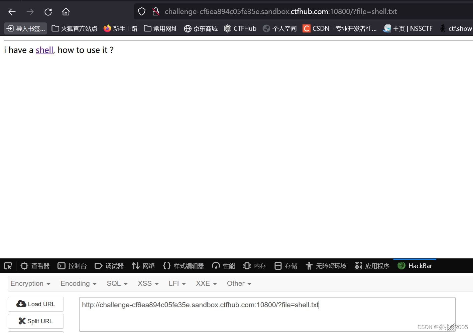Reload the current page

point(48,12)
